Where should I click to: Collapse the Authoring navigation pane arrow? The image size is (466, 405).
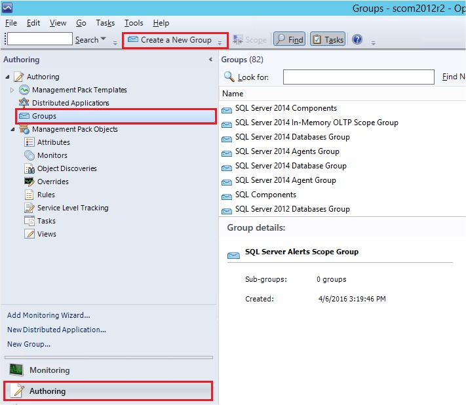(210, 60)
